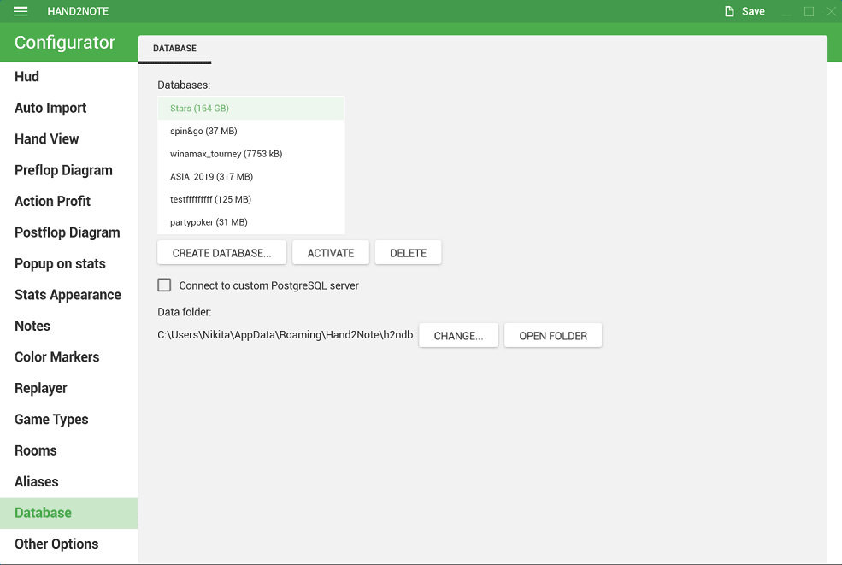This screenshot has height=565, width=842.
Task: Go to Game Types section
Action: (68, 420)
